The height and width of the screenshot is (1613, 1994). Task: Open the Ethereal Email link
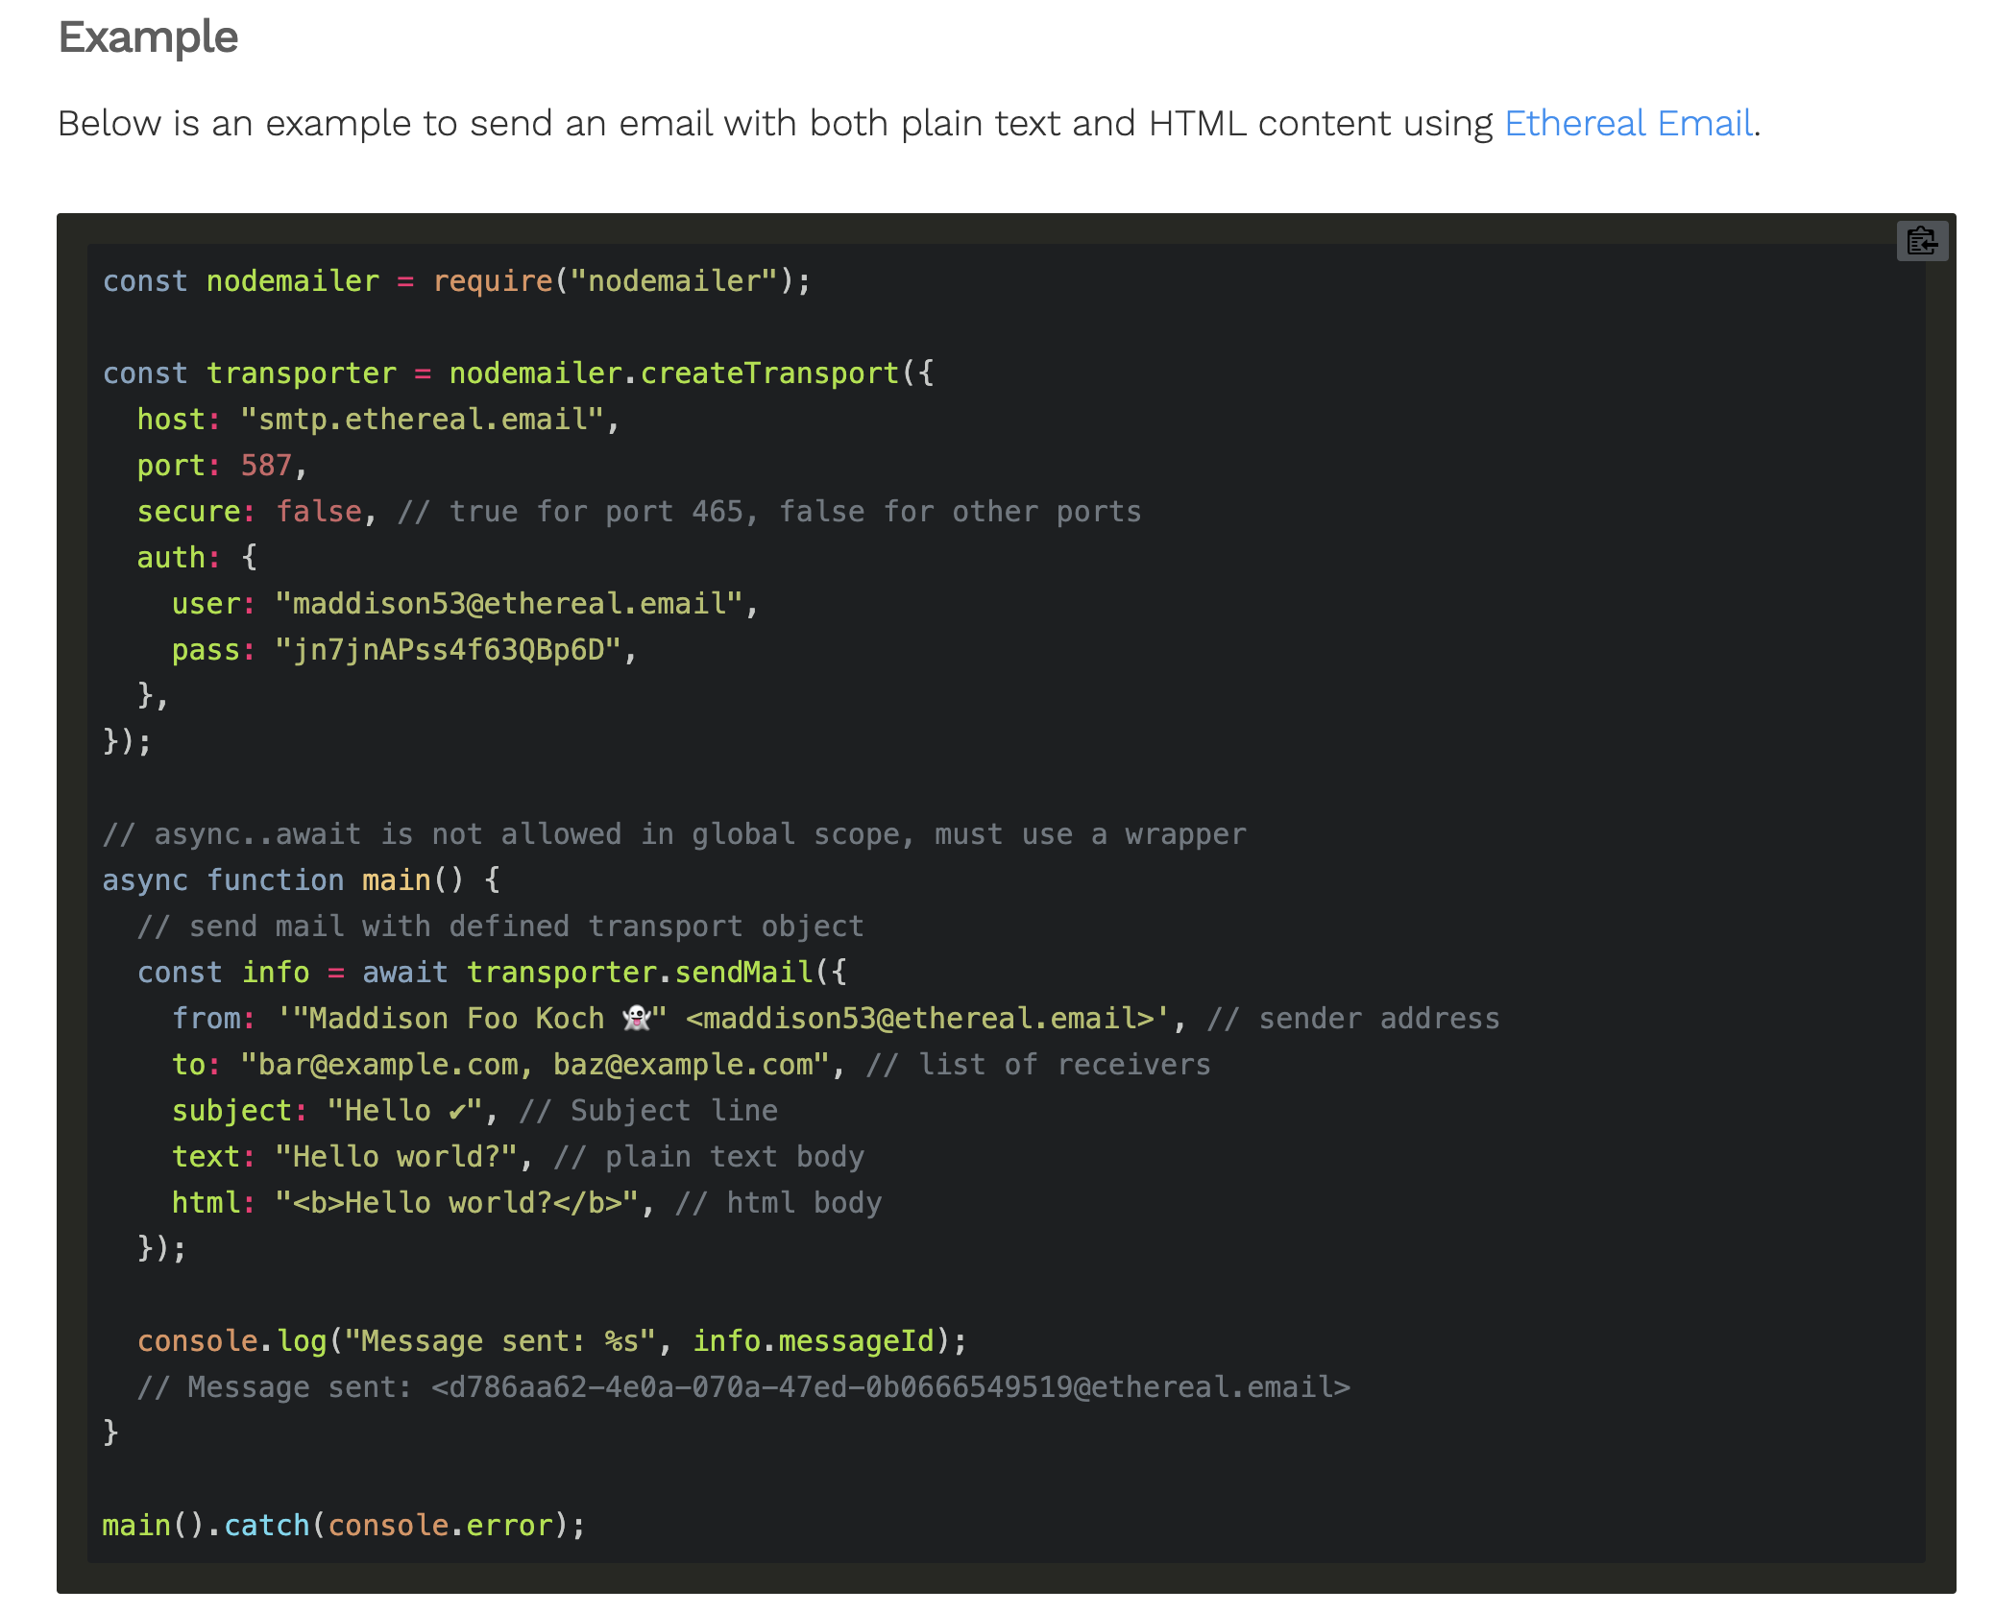click(x=1629, y=124)
